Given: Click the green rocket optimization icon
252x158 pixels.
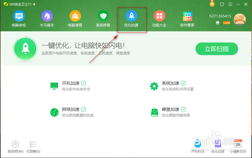Looking at the screenshot, I should [25, 49].
